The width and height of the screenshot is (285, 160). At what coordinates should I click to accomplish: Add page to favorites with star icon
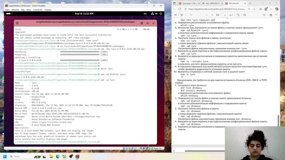[254, 9]
